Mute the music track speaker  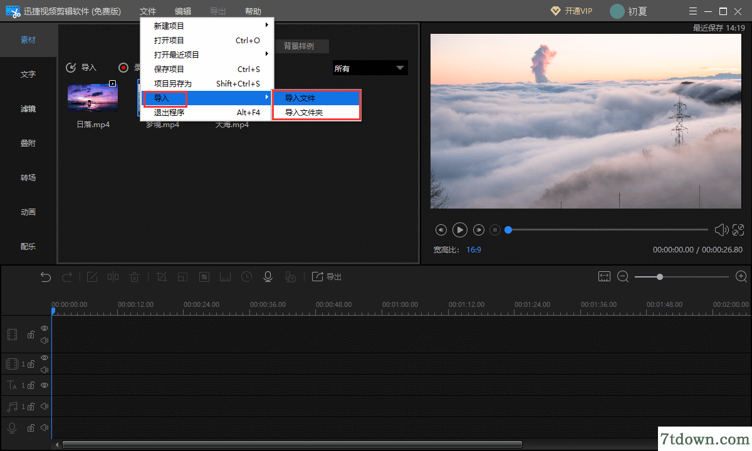pos(44,407)
